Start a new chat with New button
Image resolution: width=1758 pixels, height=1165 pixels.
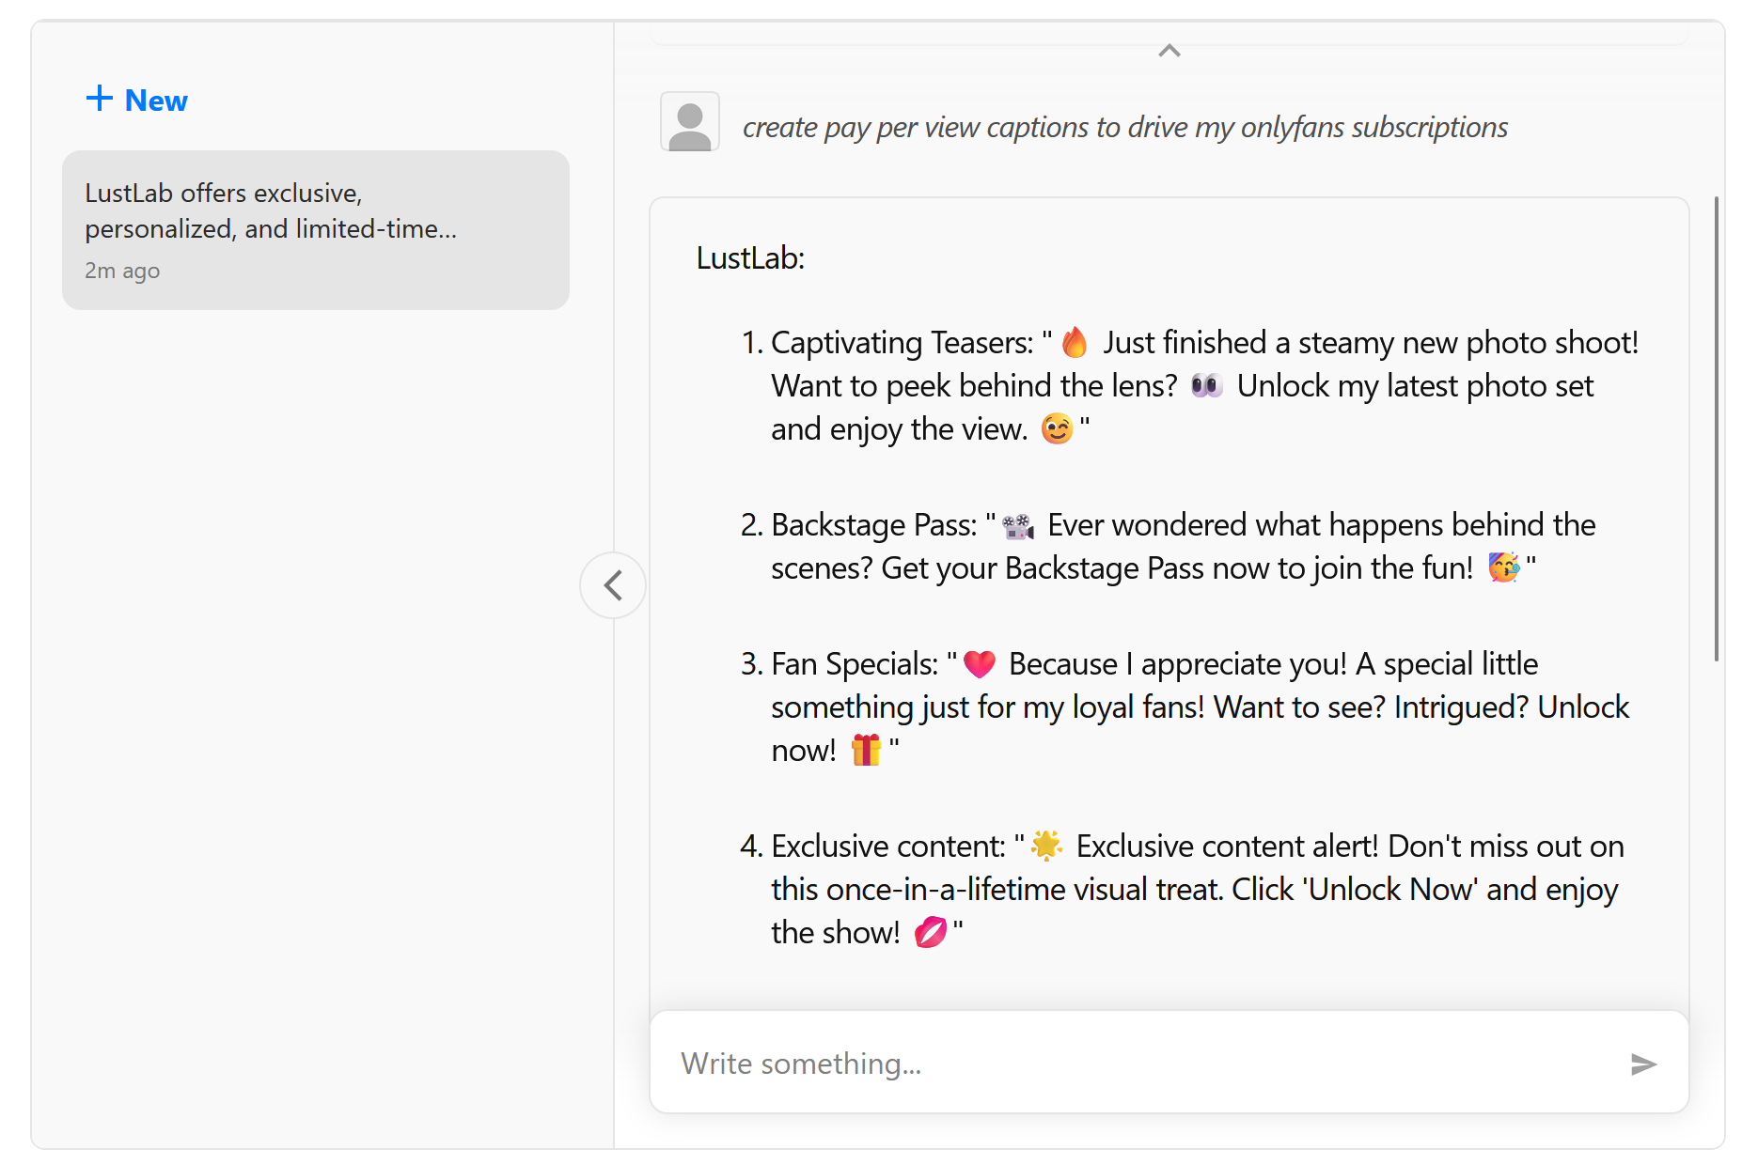tap(137, 100)
